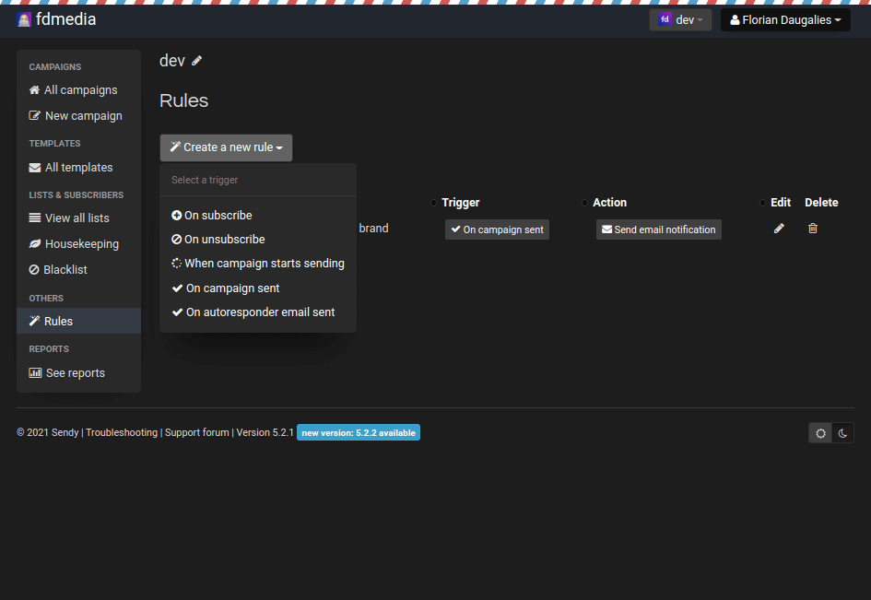Click the compose icon beside New campaign

click(x=34, y=115)
